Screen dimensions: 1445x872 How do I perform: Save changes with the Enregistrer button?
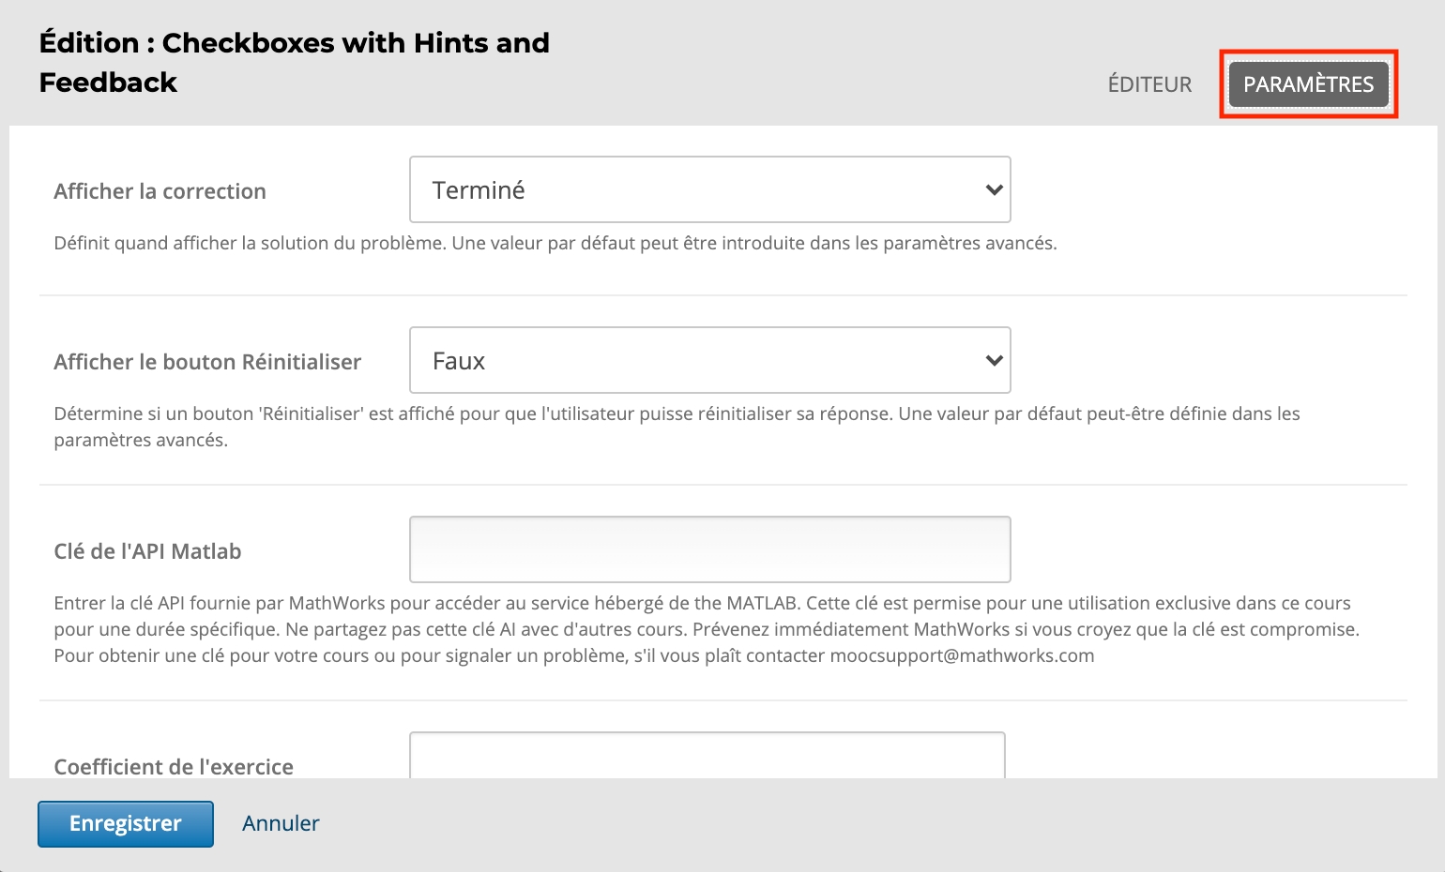tap(126, 823)
